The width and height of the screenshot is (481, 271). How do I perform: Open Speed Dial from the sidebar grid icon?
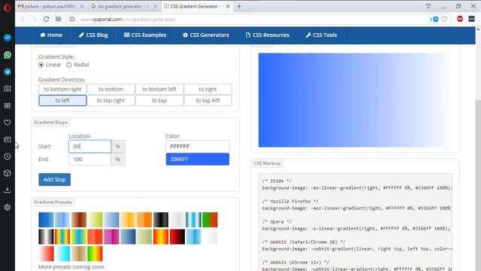[x=8, y=105]
